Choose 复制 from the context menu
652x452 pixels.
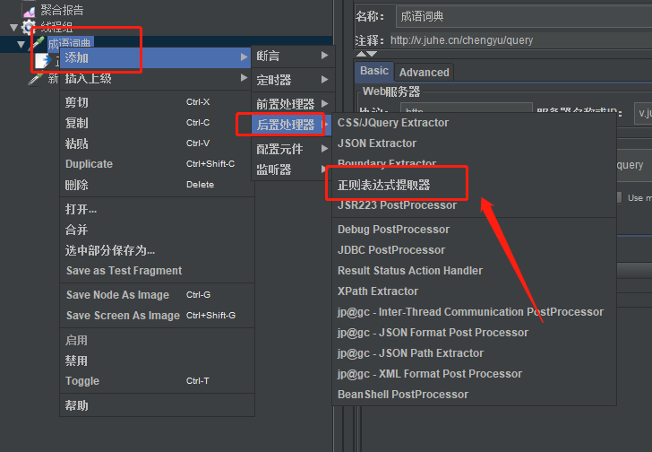(158, 123)
